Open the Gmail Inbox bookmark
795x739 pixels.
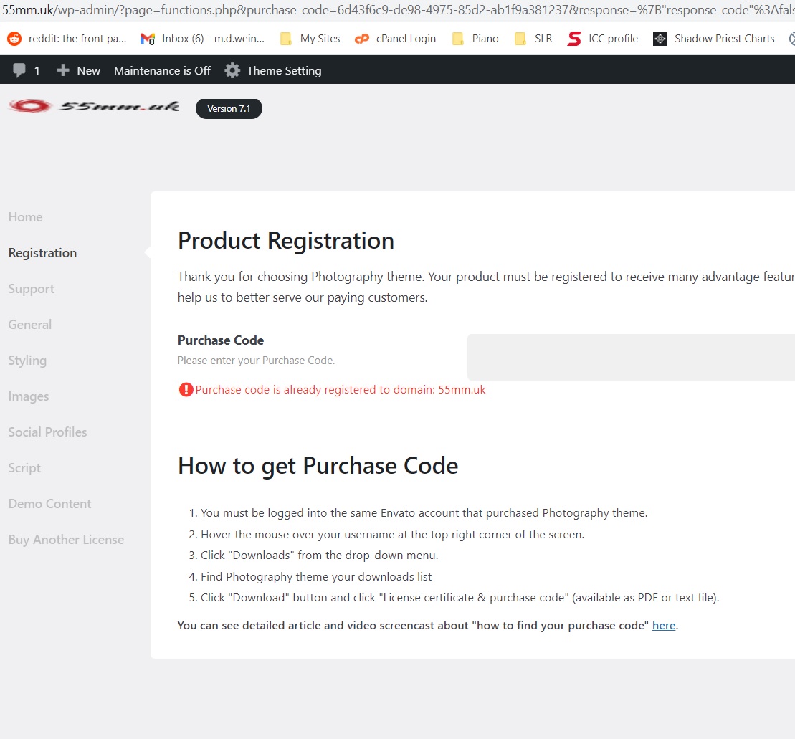(202, 39)
